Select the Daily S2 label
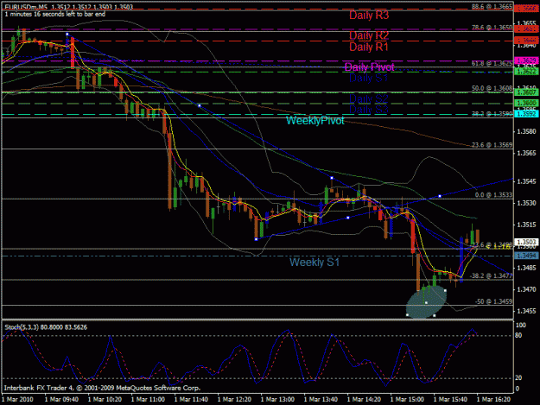Viewport: 540px width, 405px height. (368, 98)
